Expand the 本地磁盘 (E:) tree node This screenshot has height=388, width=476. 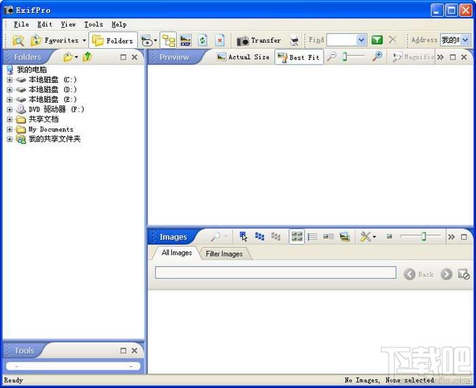coord(10,99)
